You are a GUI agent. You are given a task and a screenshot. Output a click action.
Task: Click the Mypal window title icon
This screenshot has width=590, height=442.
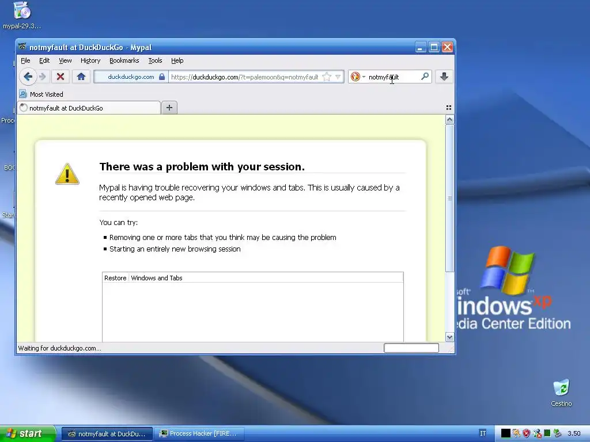22,47
